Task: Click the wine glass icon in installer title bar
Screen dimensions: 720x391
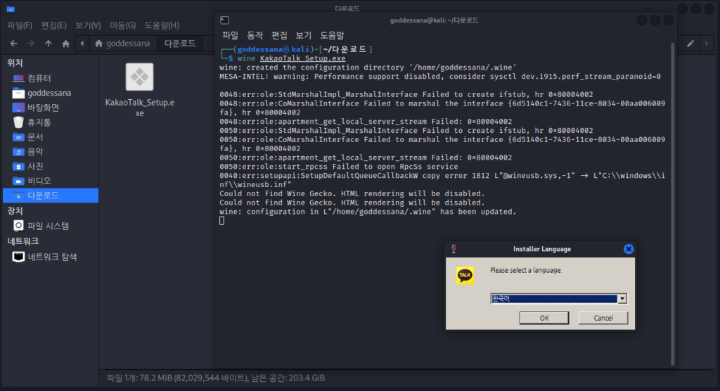Action: click(454, 249)
